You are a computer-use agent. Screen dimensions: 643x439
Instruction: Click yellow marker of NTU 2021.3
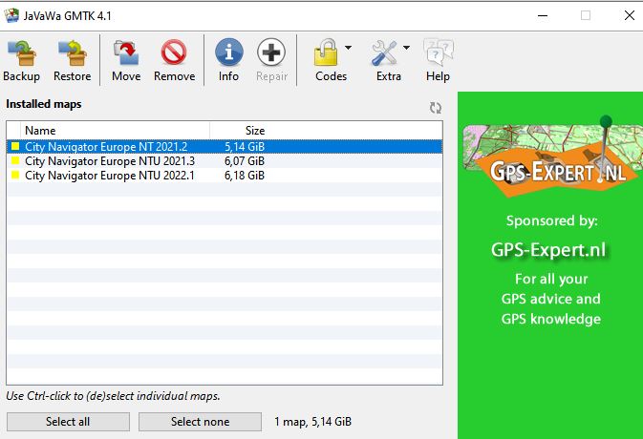point(15,160)
